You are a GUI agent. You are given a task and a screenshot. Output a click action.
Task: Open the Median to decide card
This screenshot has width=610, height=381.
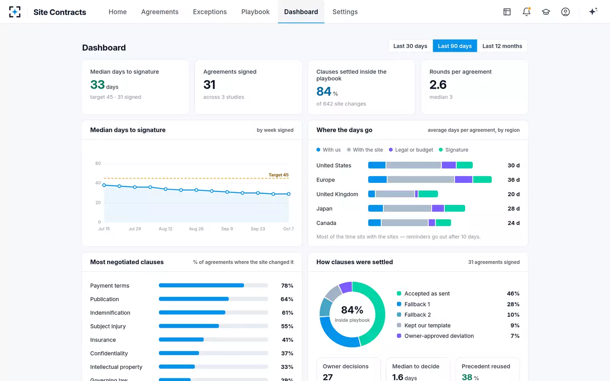click(418, 370)
